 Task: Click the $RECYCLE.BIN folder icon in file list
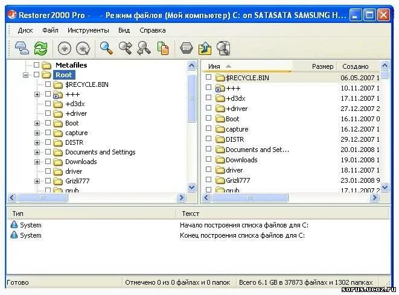tap(220, 78)
